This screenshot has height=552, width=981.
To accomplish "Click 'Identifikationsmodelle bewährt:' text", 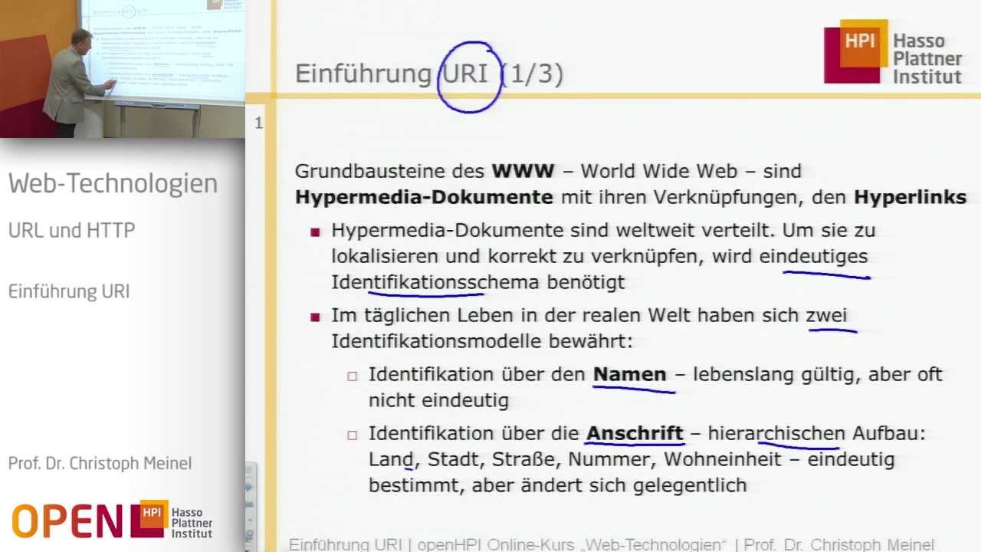I will [x=482, y=341].
